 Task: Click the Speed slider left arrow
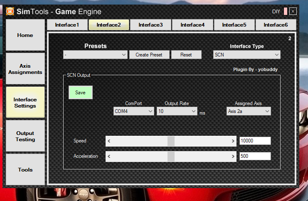(109, 141)
